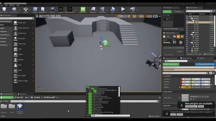This screenshot has width=216, height=121.
Task: Open World Outliner View Options
Action: click(209, 54)
